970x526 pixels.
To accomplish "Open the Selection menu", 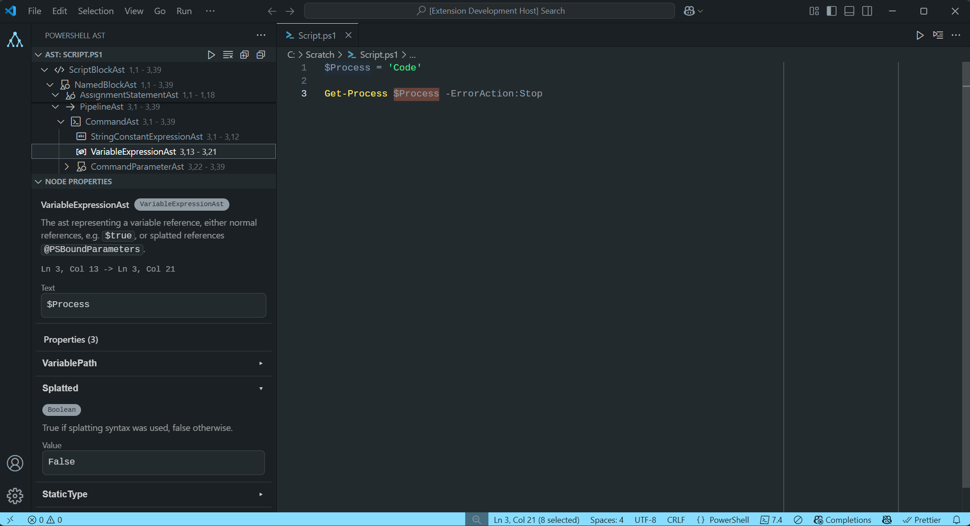I will click(x=96, y=11).
